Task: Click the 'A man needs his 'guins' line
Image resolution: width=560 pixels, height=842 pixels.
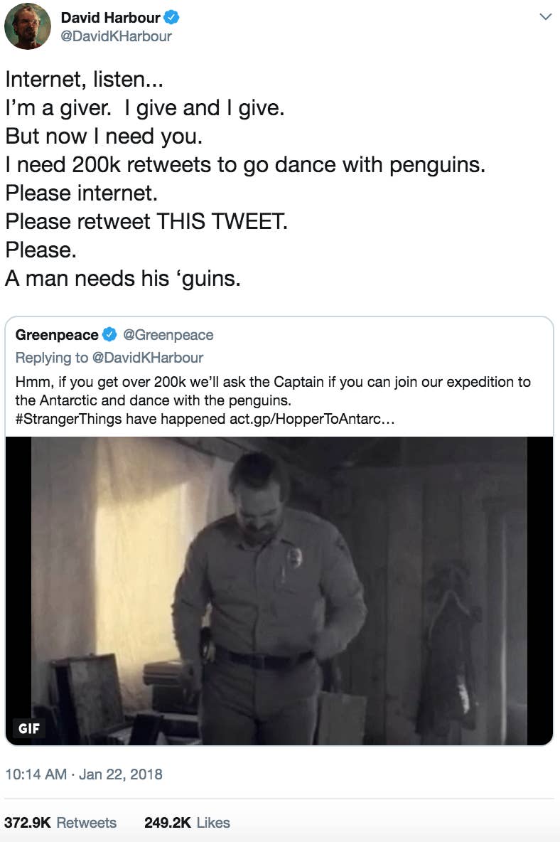Action: point(123,277)
